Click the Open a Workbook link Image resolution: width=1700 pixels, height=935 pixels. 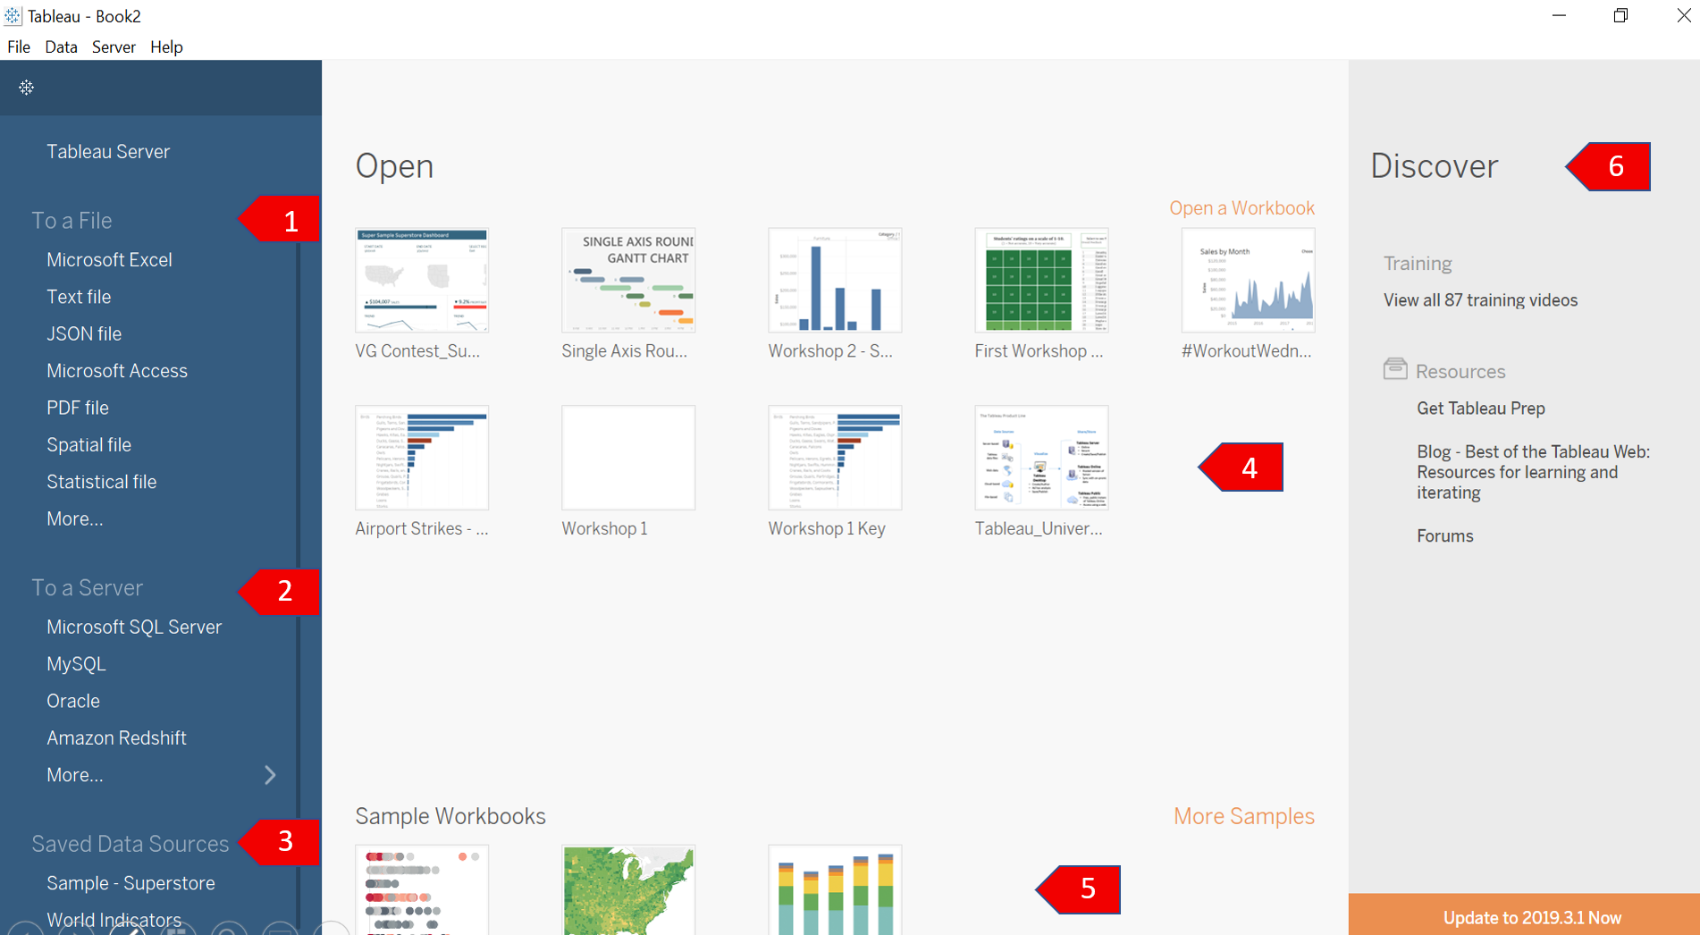point(1241,207)
